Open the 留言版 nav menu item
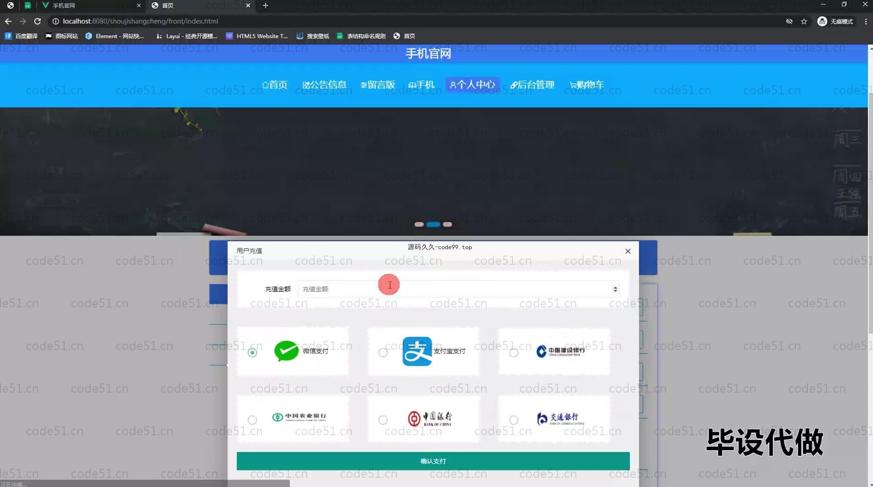 (378, 85)
